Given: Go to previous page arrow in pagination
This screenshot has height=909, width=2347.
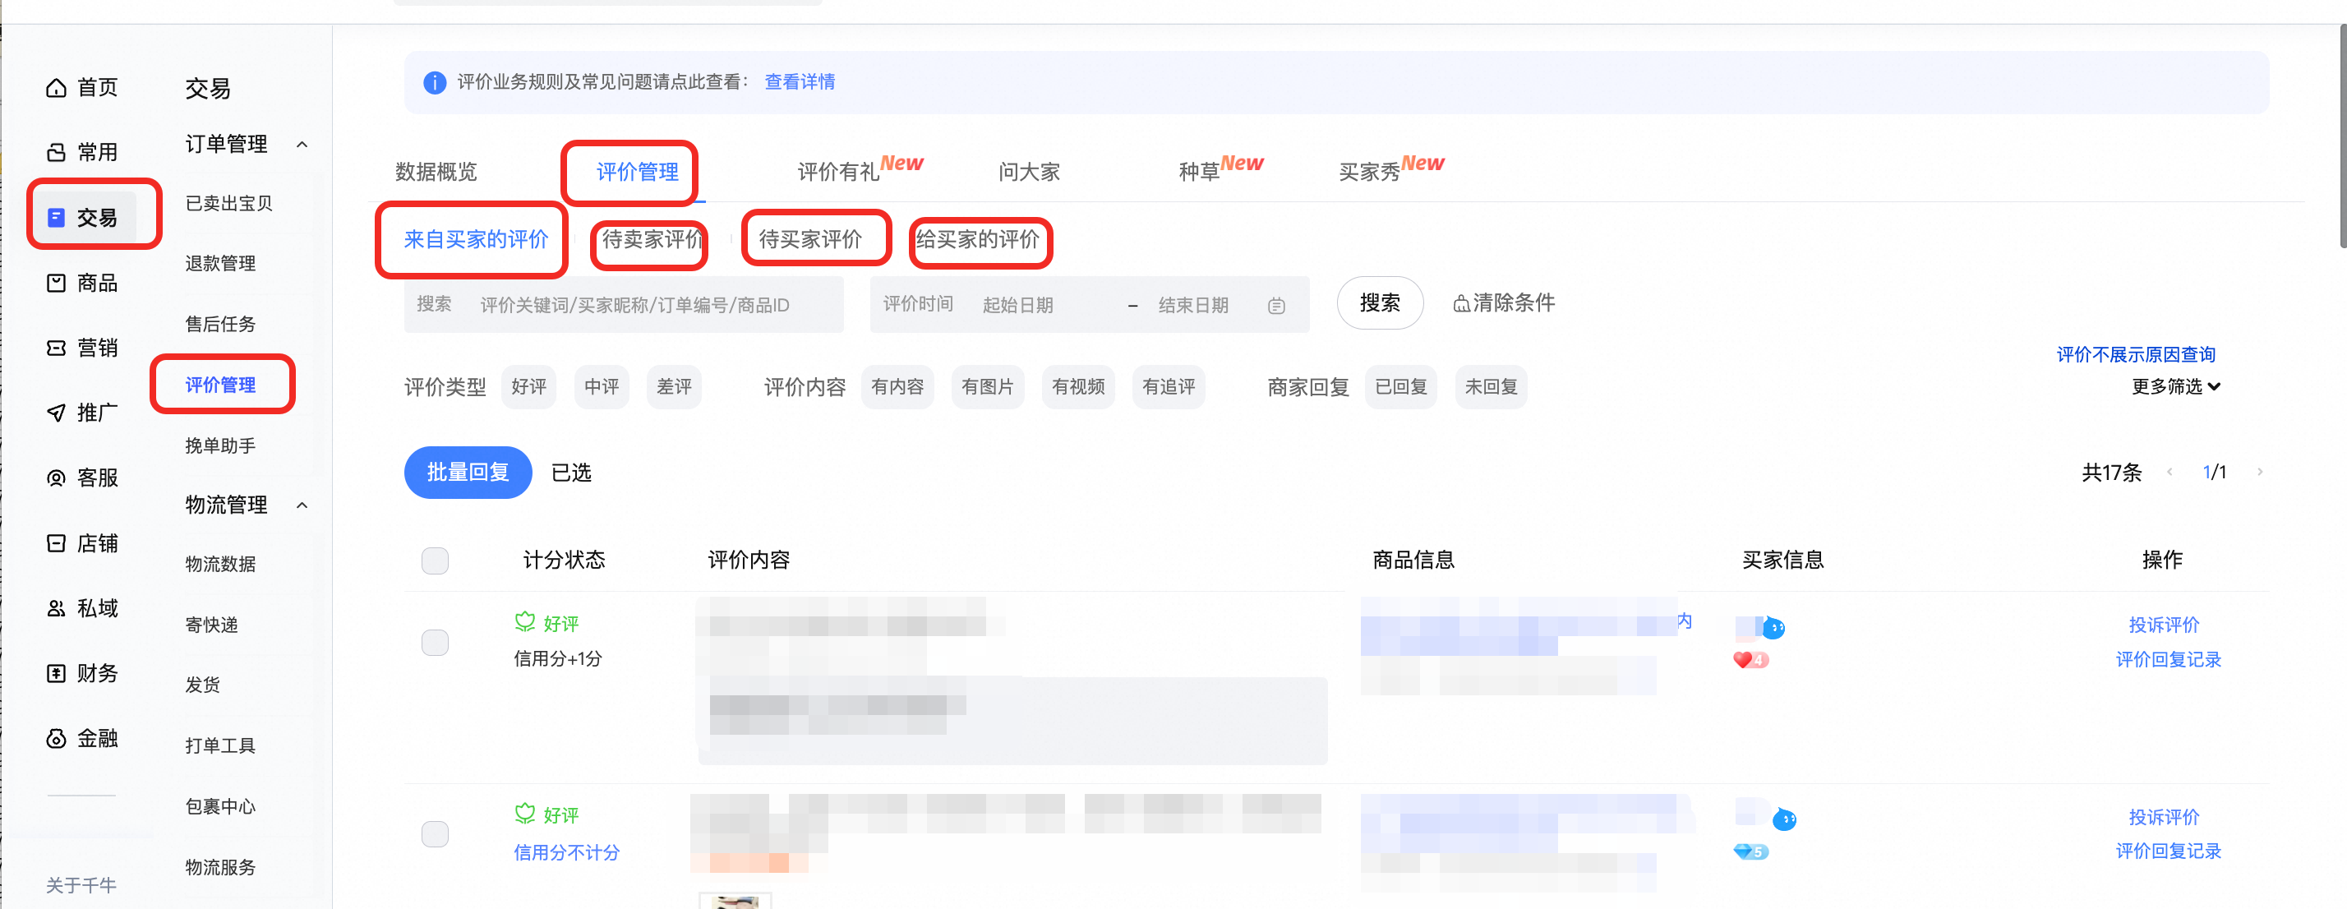Looking at the screenshot, I should click(2169, 472).
